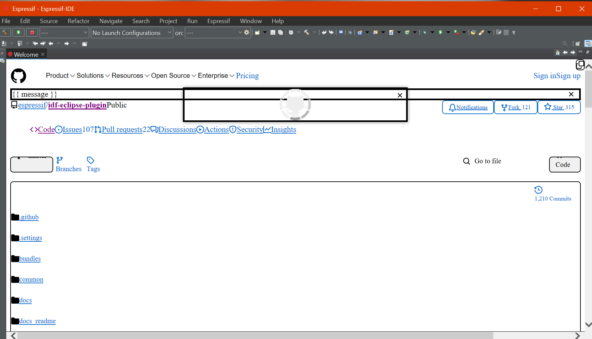Open the Issues repository tab link

(x=72, y=129)
